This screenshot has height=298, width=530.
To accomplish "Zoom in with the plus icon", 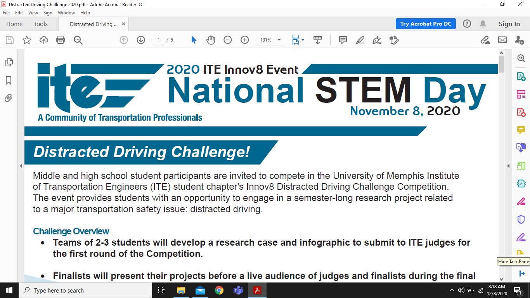I will tap(245, 40).
